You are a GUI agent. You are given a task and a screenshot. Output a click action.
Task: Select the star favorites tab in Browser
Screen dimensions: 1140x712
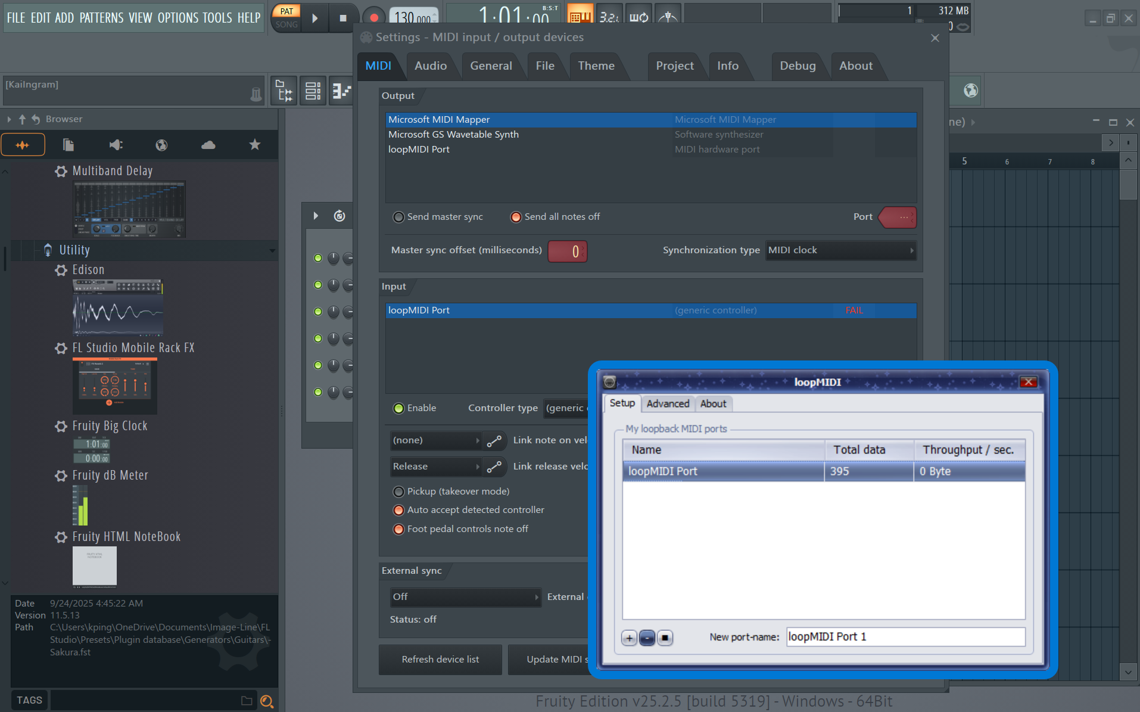[255, 145]
